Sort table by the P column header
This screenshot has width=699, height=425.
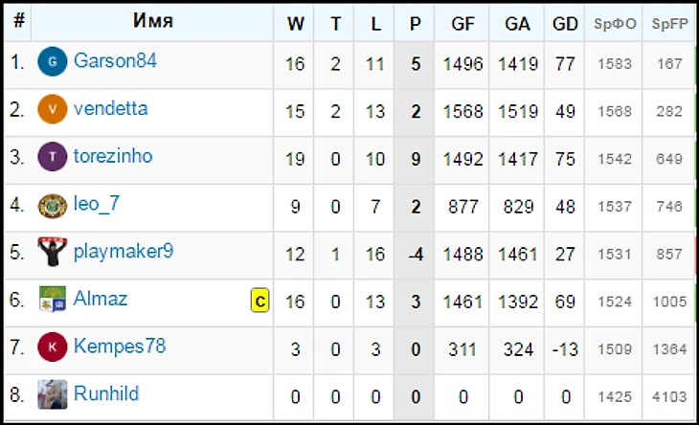tap(415, 24)
